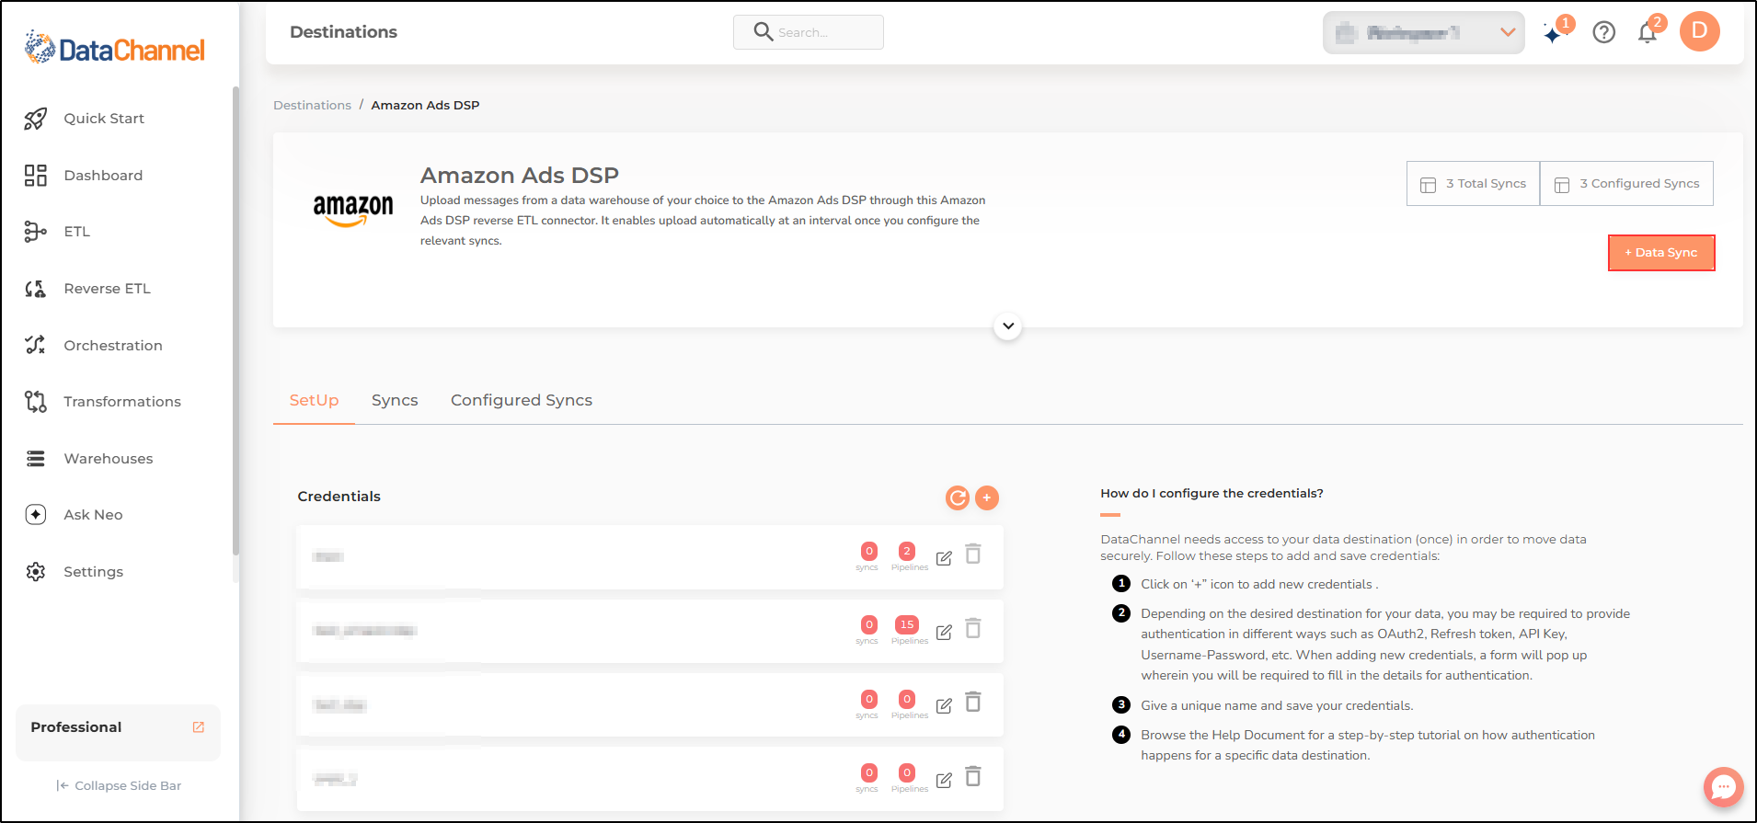Refresh the credentials list
1757x823 pixels.
pyautogui.click(x=958, y=497)
